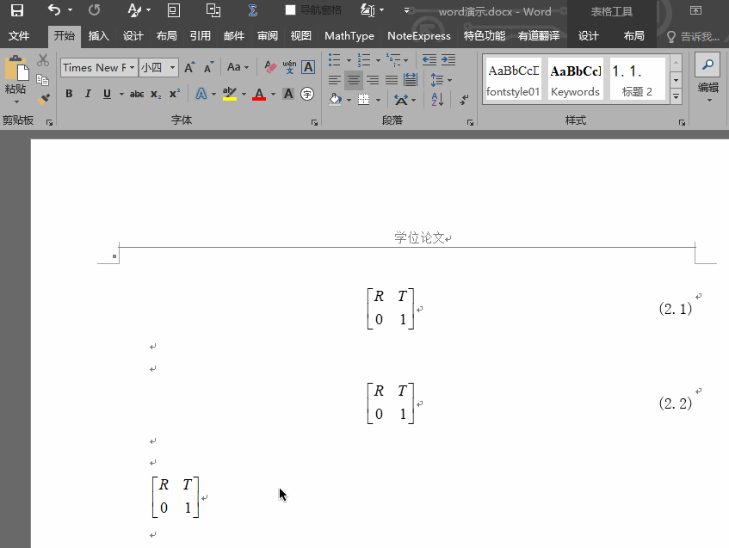Image resolution: width=729 pixels, height=548 pixels.
Task: Apply a character border with the boxed A
Action: point(308,67)
